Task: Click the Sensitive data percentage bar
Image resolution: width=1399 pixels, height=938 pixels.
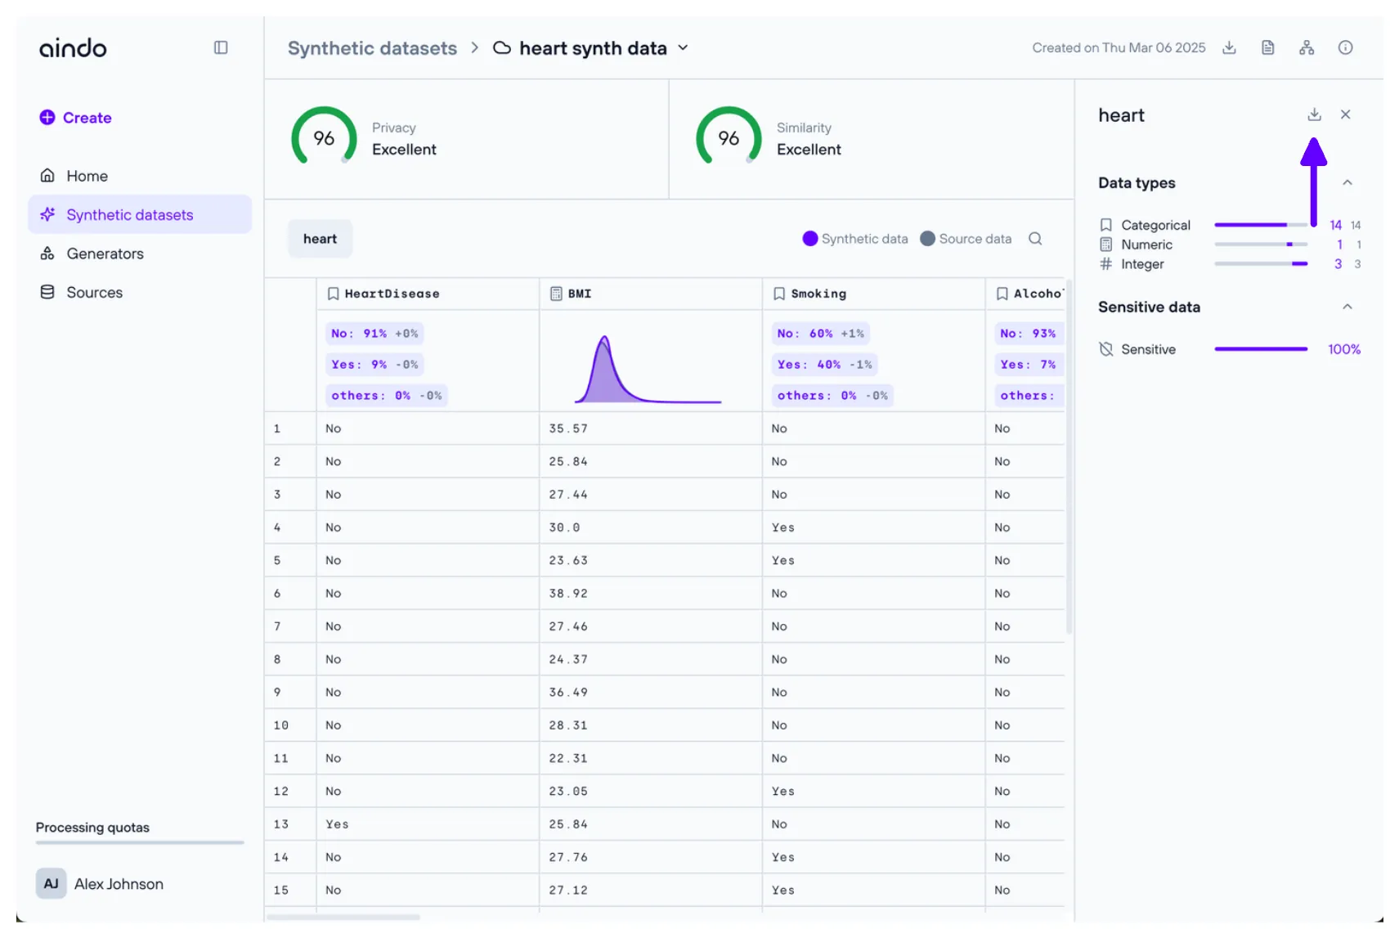Action: tap(1260, 349)
